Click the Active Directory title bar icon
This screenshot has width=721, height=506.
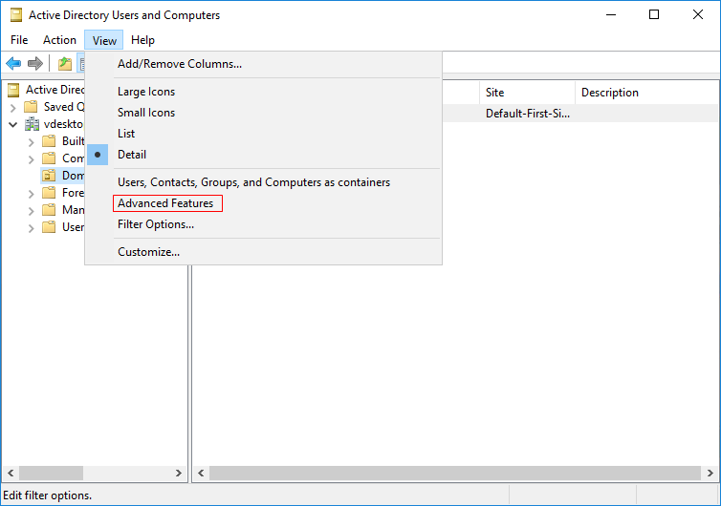16,15
